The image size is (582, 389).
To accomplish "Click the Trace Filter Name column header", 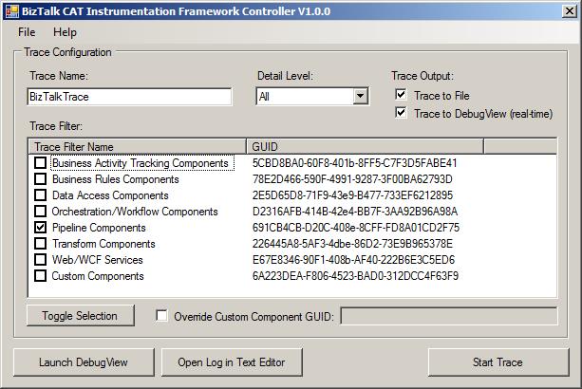I will [138, 146].
